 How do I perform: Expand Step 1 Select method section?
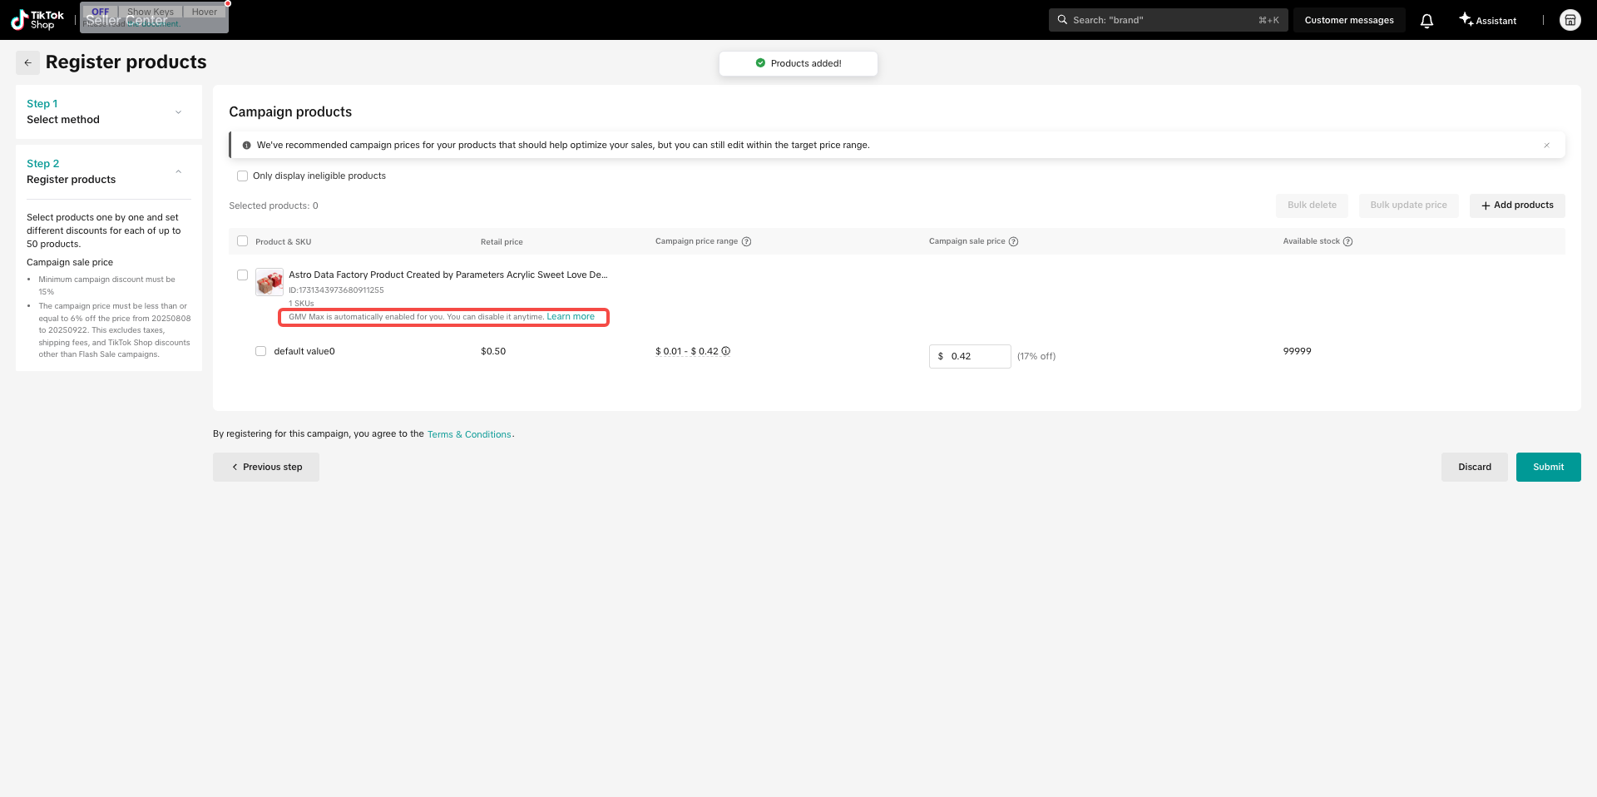point(178,112)
